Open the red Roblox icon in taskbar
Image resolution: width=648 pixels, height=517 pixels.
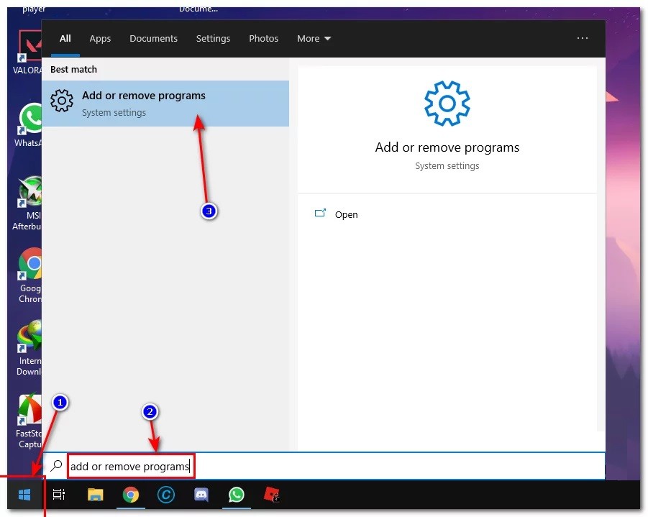272,494
